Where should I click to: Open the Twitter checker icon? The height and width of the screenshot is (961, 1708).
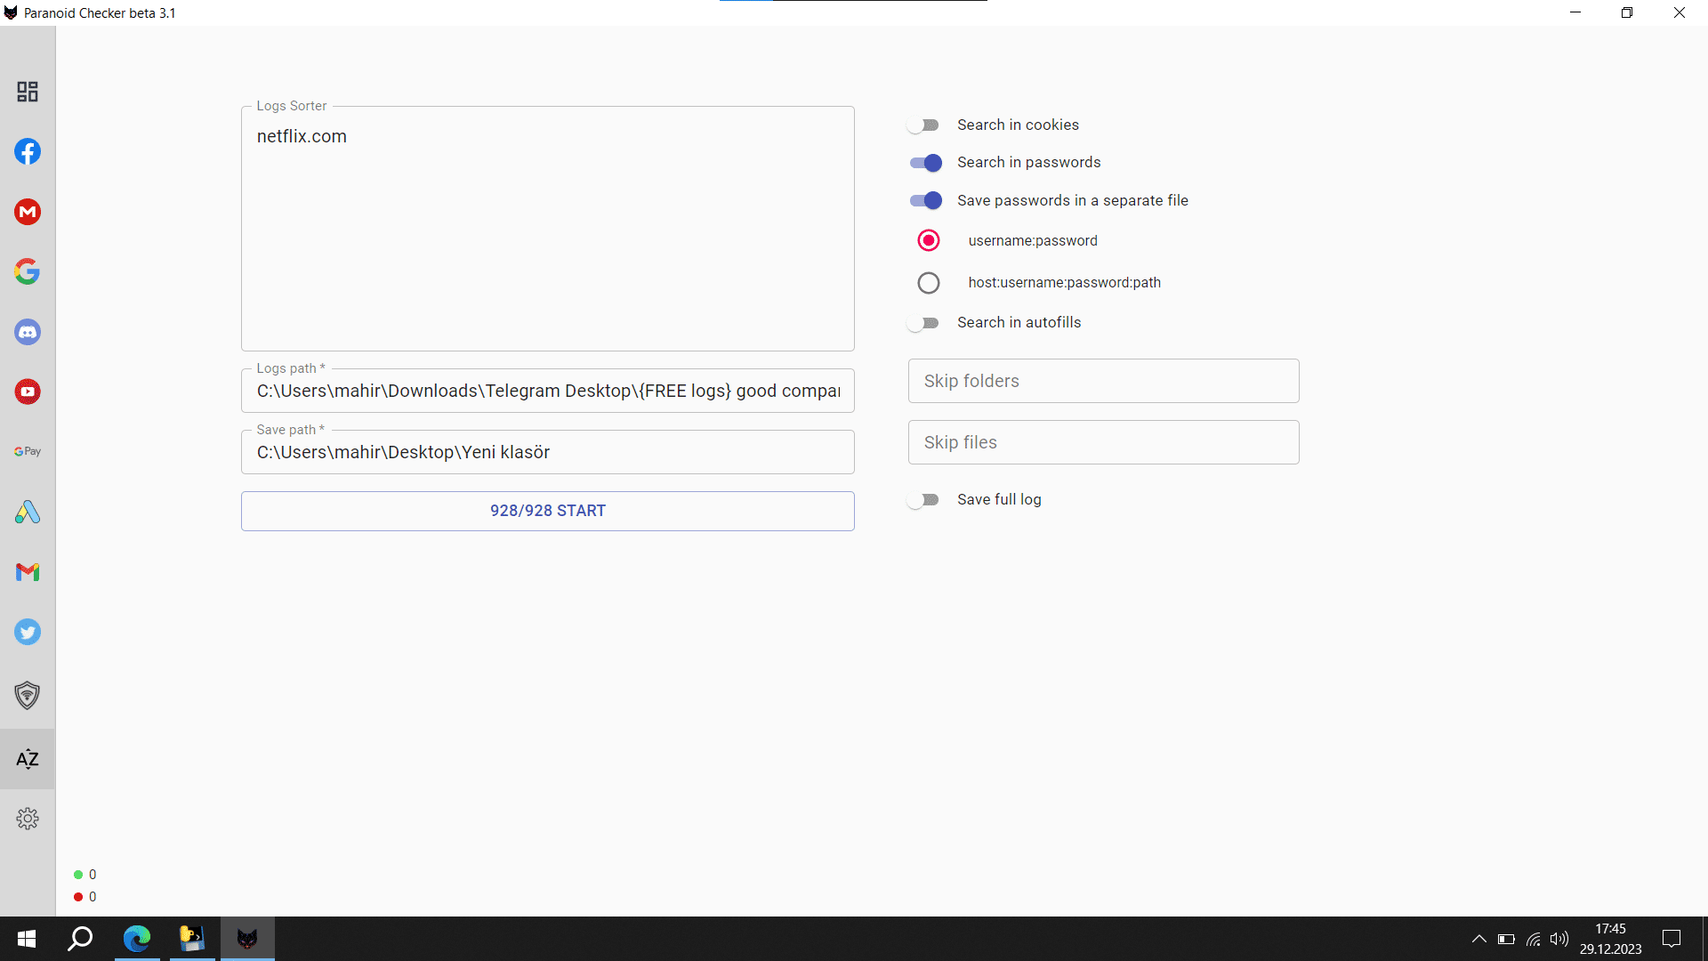click(28, 632)
